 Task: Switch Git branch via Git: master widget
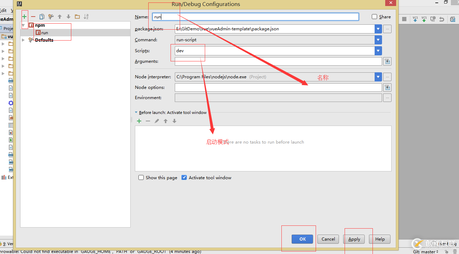[426, 252]
